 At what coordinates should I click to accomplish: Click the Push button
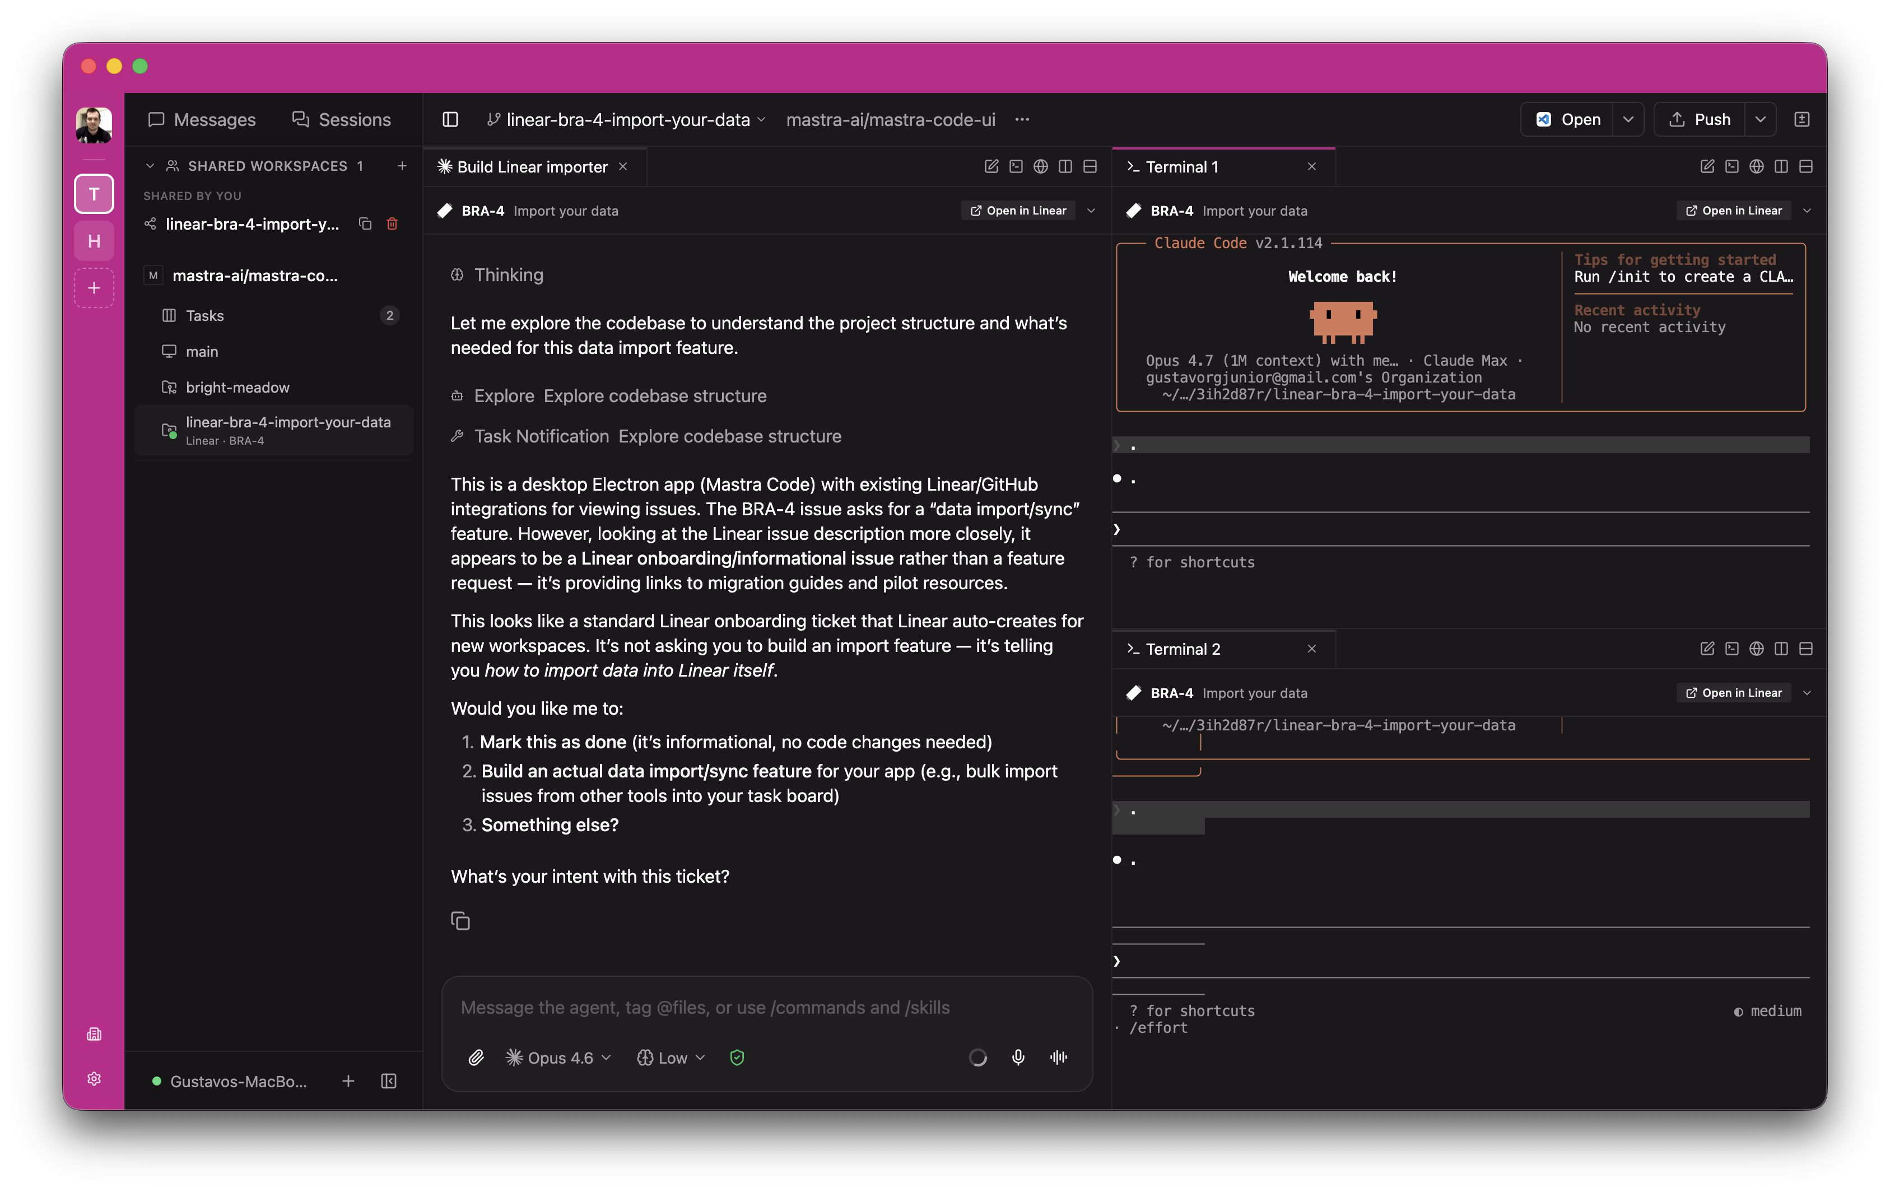pyautogui.click(x=1700, y=119)
